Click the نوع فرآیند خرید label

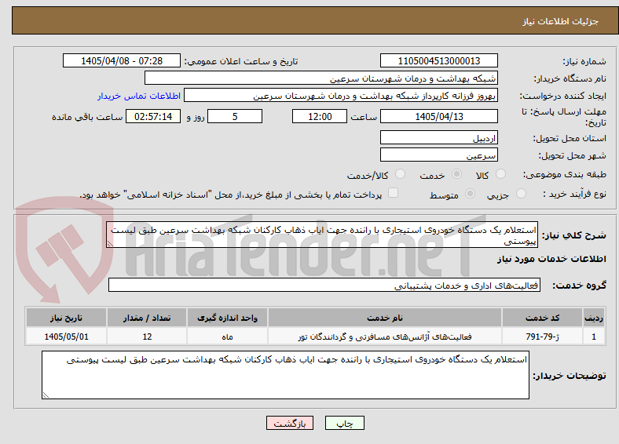[x=575, y=194]
